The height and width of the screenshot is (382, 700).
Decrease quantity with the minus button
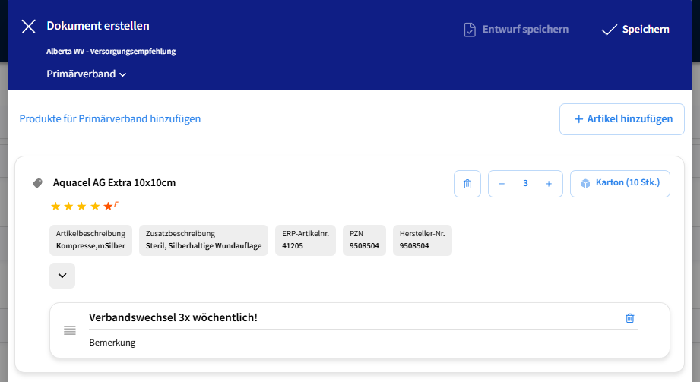coord(502,184)
